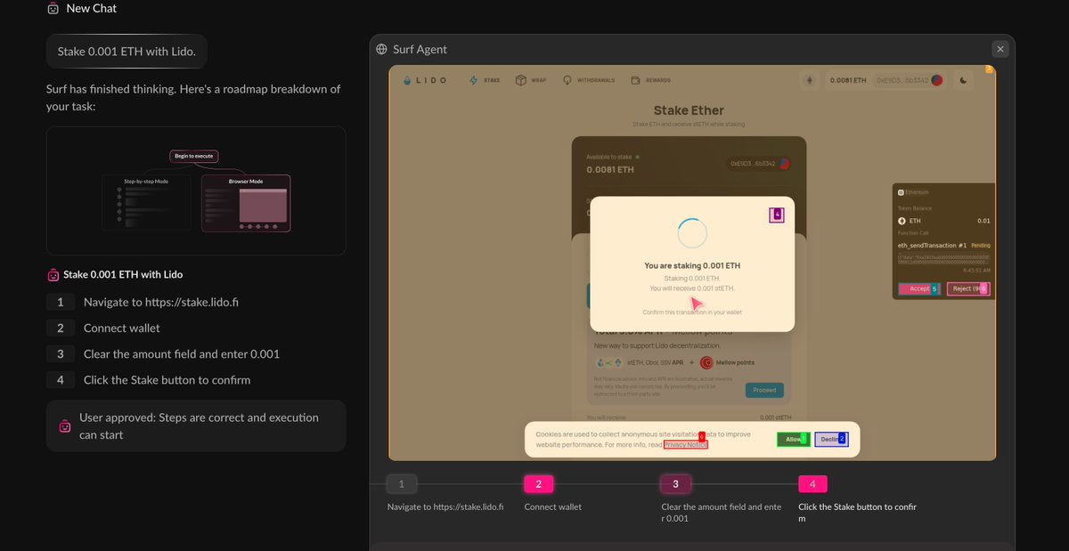The height and width of the screenshot is (551, 1069).
Task: Click roadmap step 'Navigate to https://stake.lido.fi'
Action: coord(161,302)
